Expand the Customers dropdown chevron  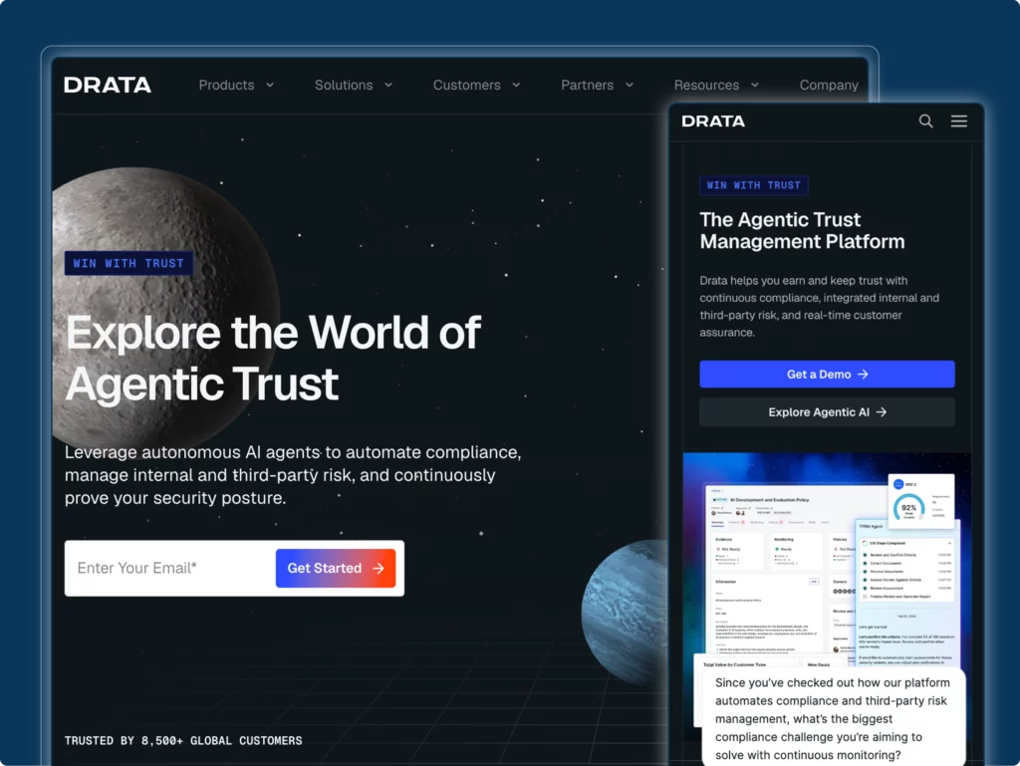coord(516,86)
